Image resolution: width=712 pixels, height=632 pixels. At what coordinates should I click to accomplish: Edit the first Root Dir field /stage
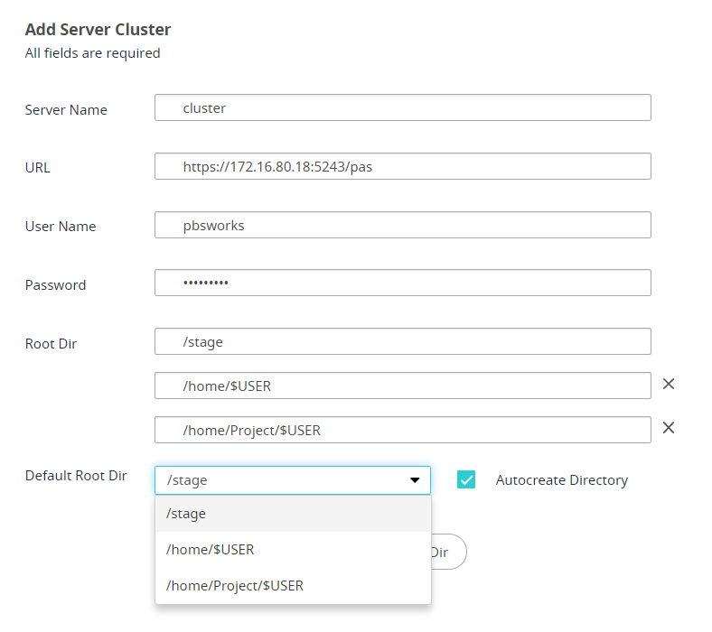(402, 341)
